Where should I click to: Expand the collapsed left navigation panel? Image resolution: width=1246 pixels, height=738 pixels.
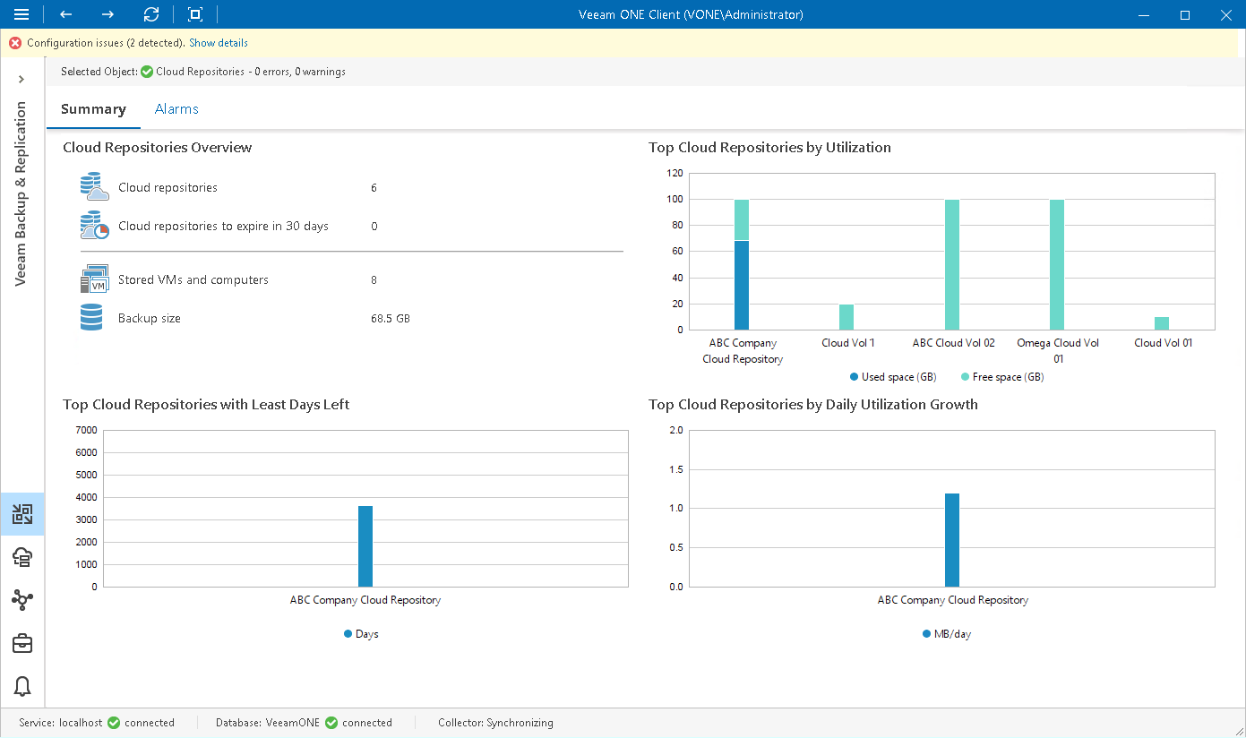coord(21,79)
